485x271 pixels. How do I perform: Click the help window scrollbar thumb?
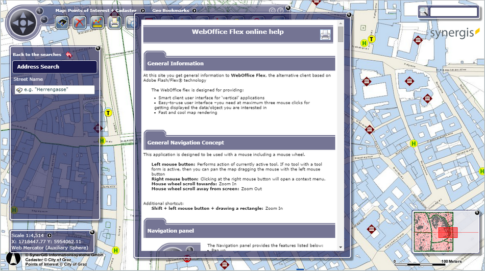tap(341, 34)
